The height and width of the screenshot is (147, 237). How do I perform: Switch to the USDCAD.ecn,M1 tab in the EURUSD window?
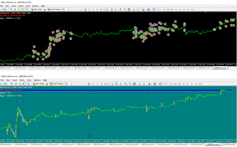tap(157, 68)
